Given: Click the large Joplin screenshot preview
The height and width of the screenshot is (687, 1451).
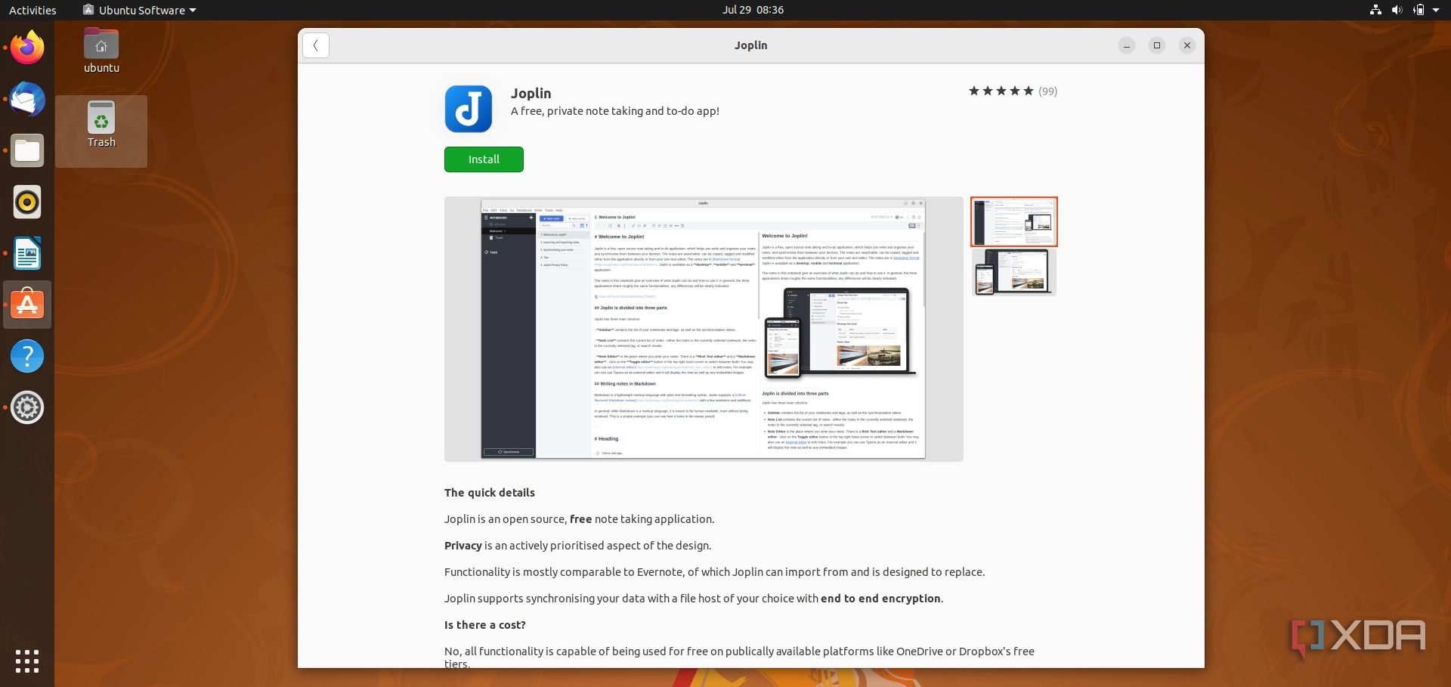Looking at the screenshot, I should 704,329.
